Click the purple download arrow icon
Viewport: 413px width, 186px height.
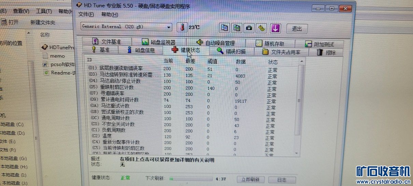coord(275,28)
